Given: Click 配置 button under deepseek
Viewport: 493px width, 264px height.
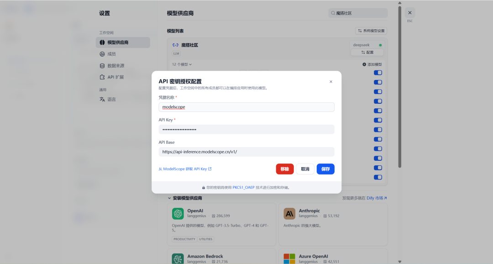Looking at the screenshot, I should (x=367, y=52).
